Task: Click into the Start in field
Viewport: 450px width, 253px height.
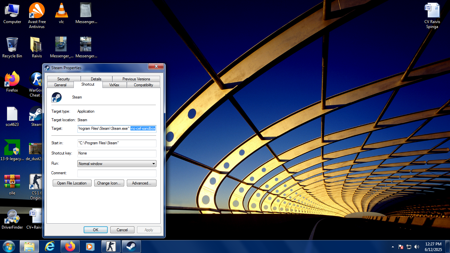Action: (x=117, y=143)
